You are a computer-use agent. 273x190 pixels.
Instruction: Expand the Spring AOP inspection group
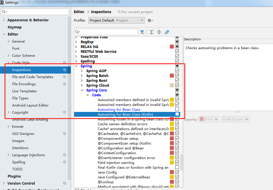(x=82, y=71)
